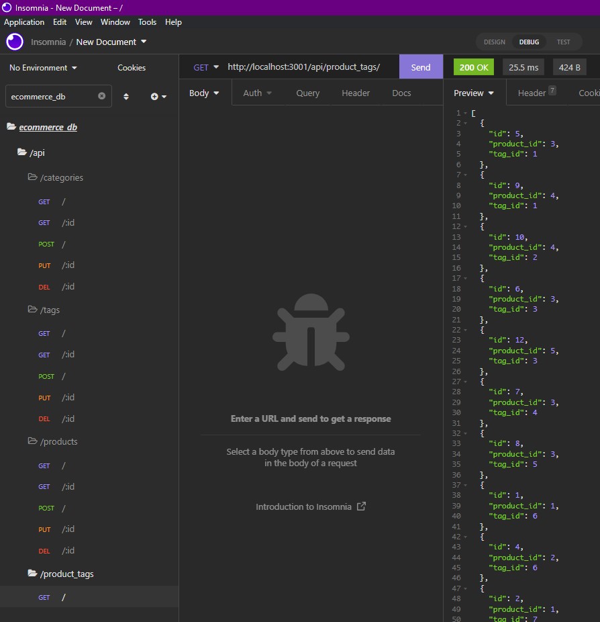This screenshot has width=600, height=622.
Task: Open the Preview mode dropdown
Action: click(x=474, y=93)
